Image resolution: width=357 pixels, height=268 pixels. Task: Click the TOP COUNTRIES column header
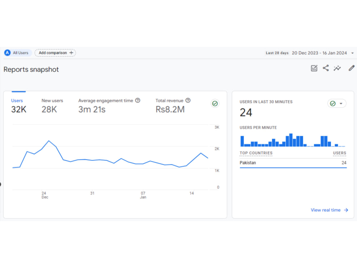click(x=256, y=153)
